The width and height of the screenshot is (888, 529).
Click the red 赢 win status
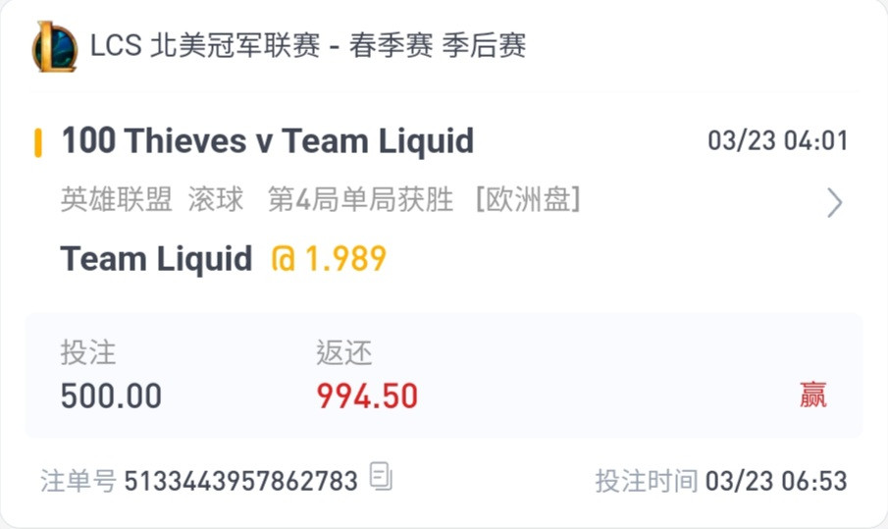tap(812, 395)
